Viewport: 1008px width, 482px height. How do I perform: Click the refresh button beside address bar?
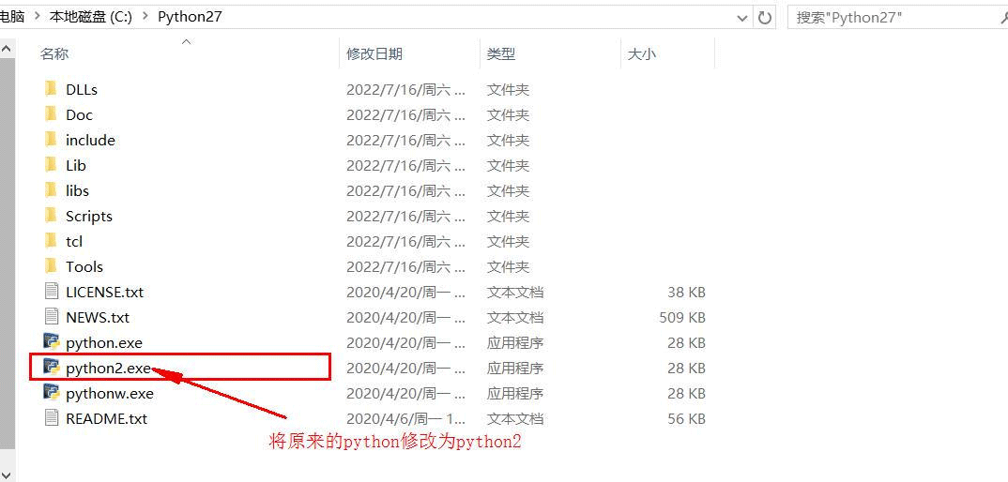764,18
